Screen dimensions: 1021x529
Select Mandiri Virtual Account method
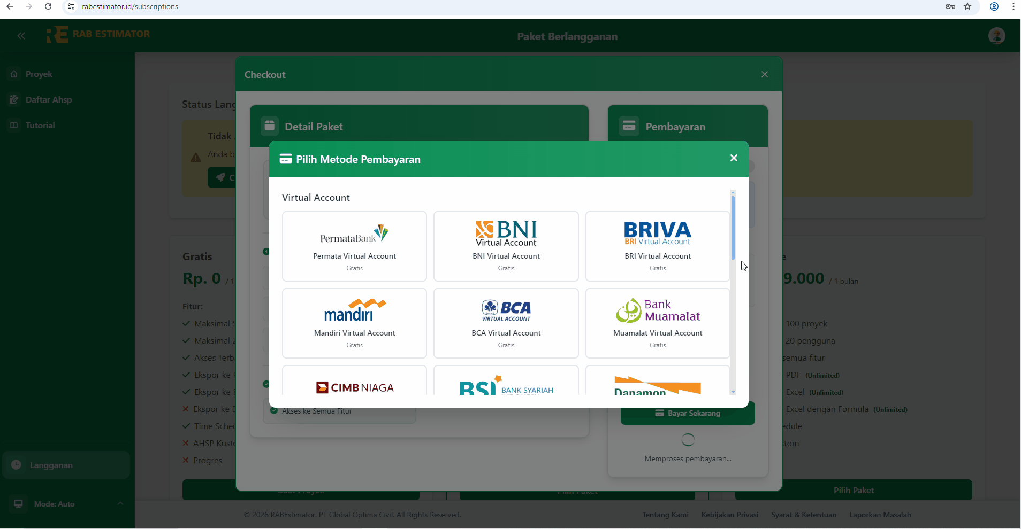(354, 323)
